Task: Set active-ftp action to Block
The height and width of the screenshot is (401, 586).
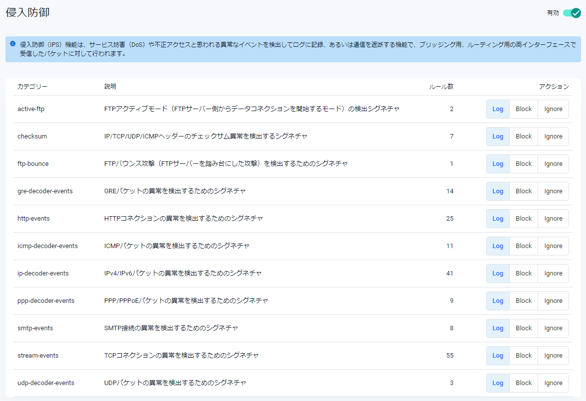Action: pyautogui.click(x=524, y=109)
